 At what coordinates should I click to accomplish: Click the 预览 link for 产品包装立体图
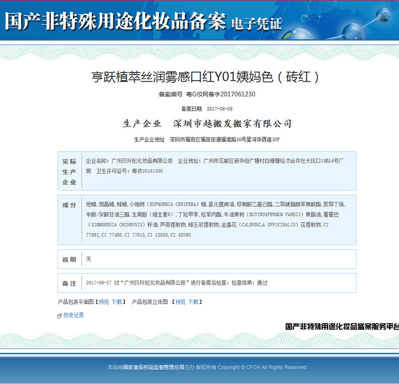tap(180, 302)
